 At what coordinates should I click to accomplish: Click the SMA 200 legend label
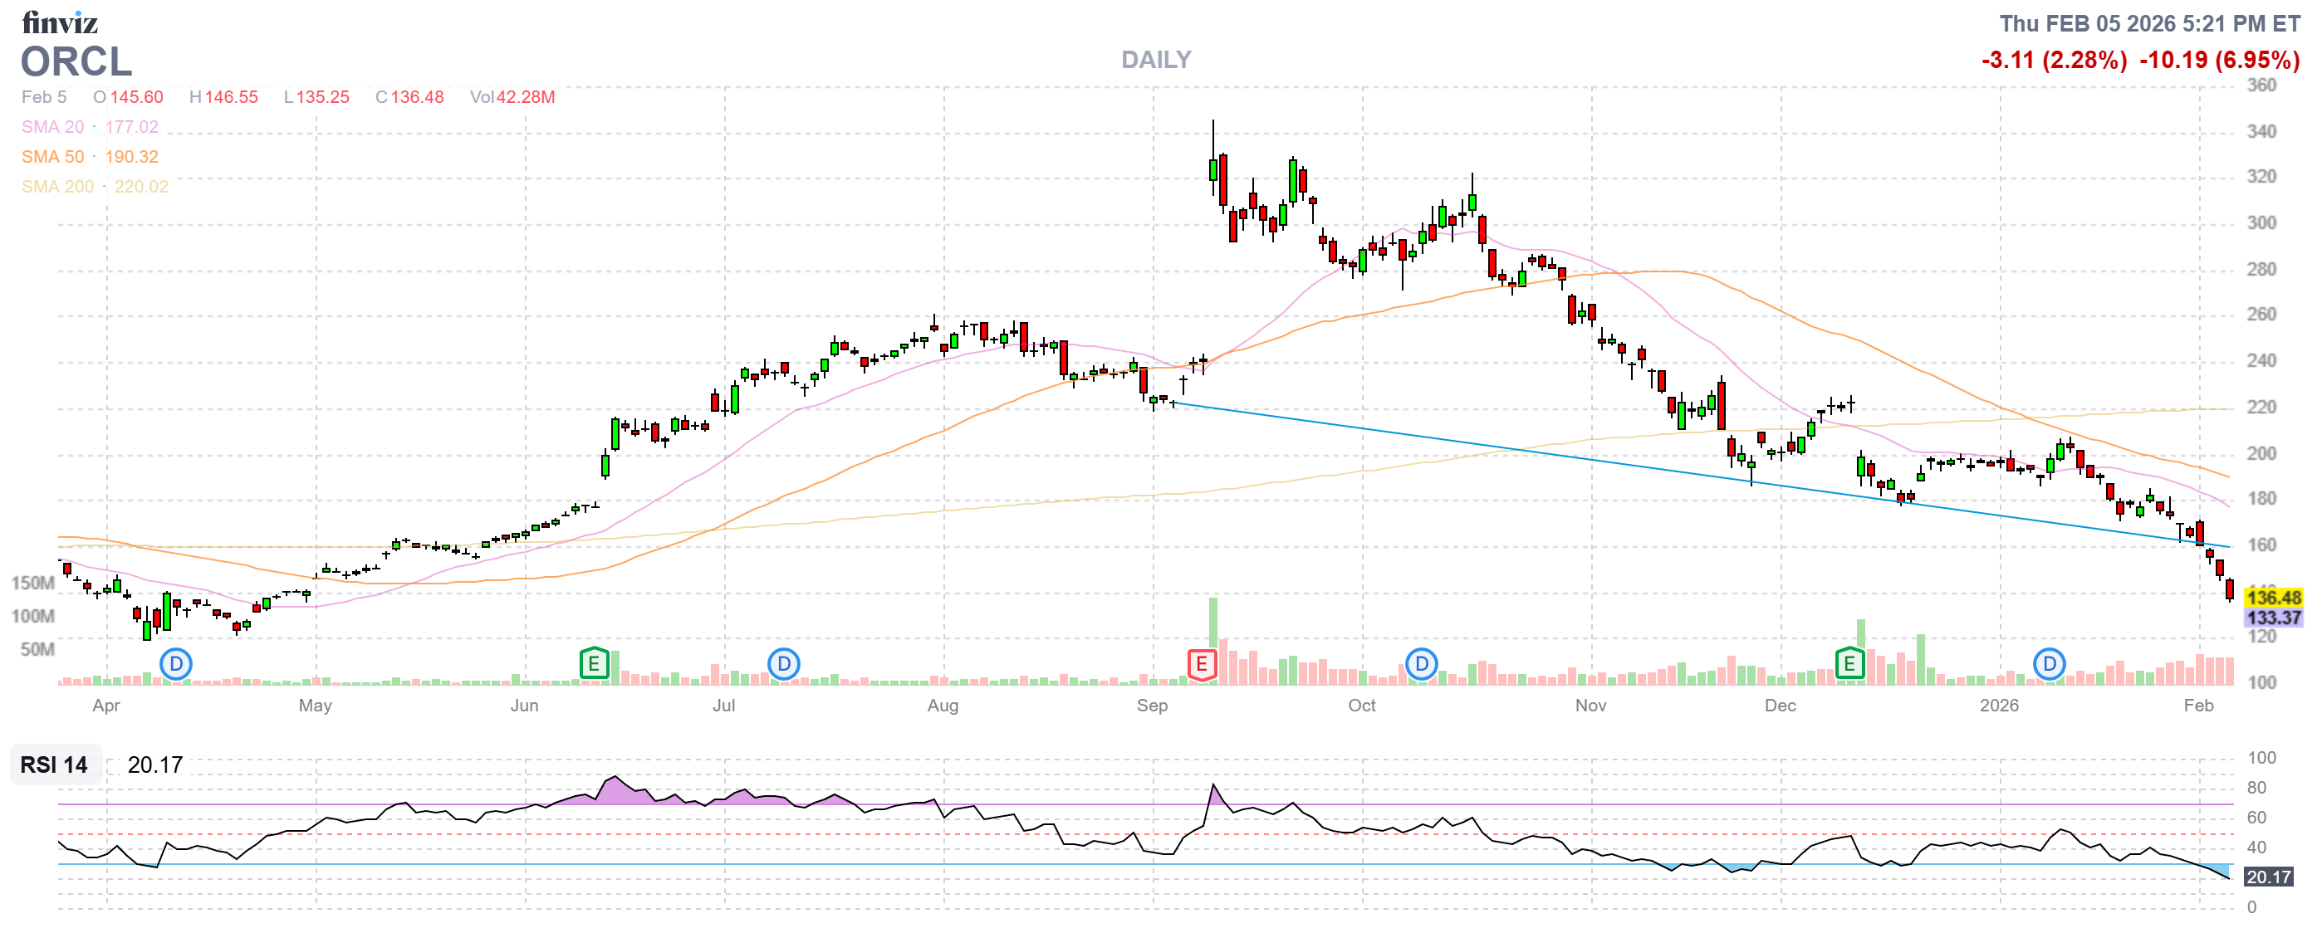(x=56, y=187)
